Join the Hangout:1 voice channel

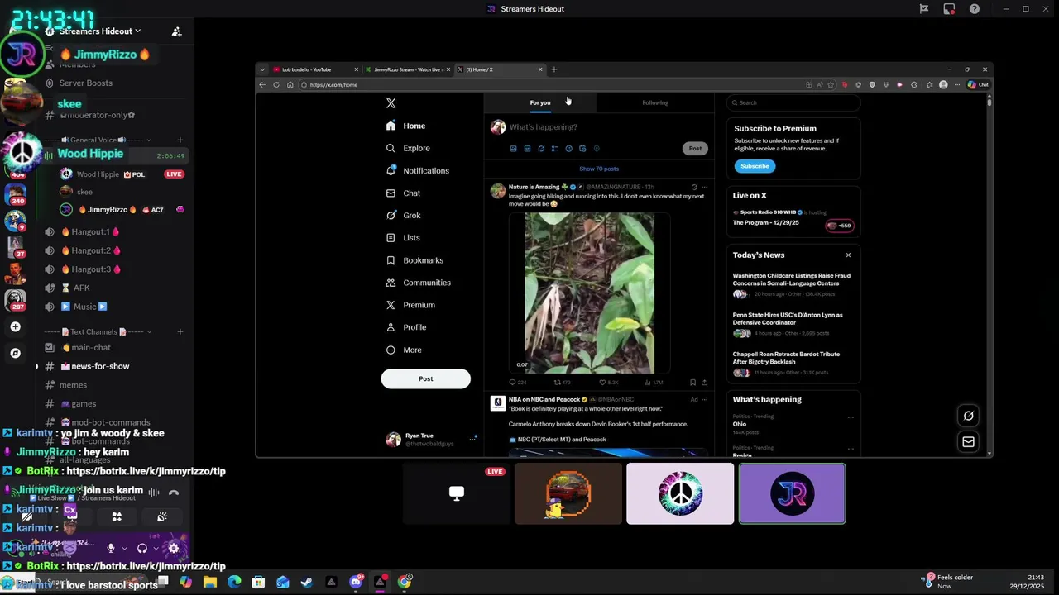91,232
